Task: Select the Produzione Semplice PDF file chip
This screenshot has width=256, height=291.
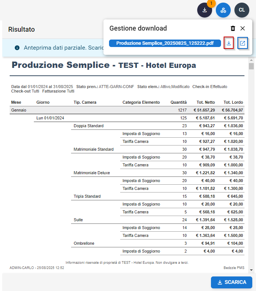Action: tap(165, 43)
